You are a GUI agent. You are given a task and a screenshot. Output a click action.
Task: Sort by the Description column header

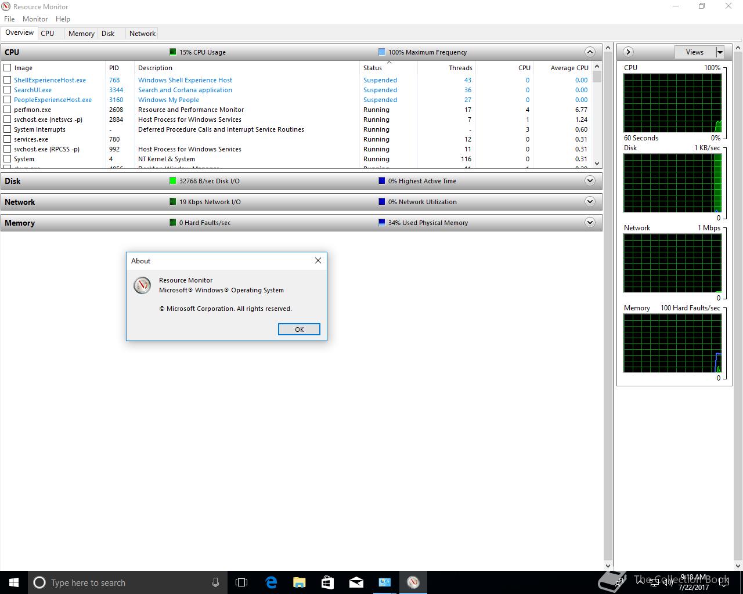pyautogui.click(x=247, y=68)
